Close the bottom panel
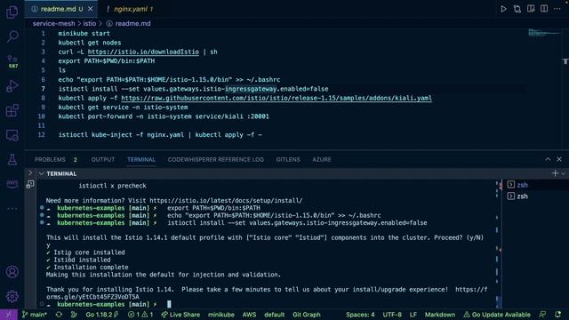Screen dimensions: 569x320 point(559,159)
